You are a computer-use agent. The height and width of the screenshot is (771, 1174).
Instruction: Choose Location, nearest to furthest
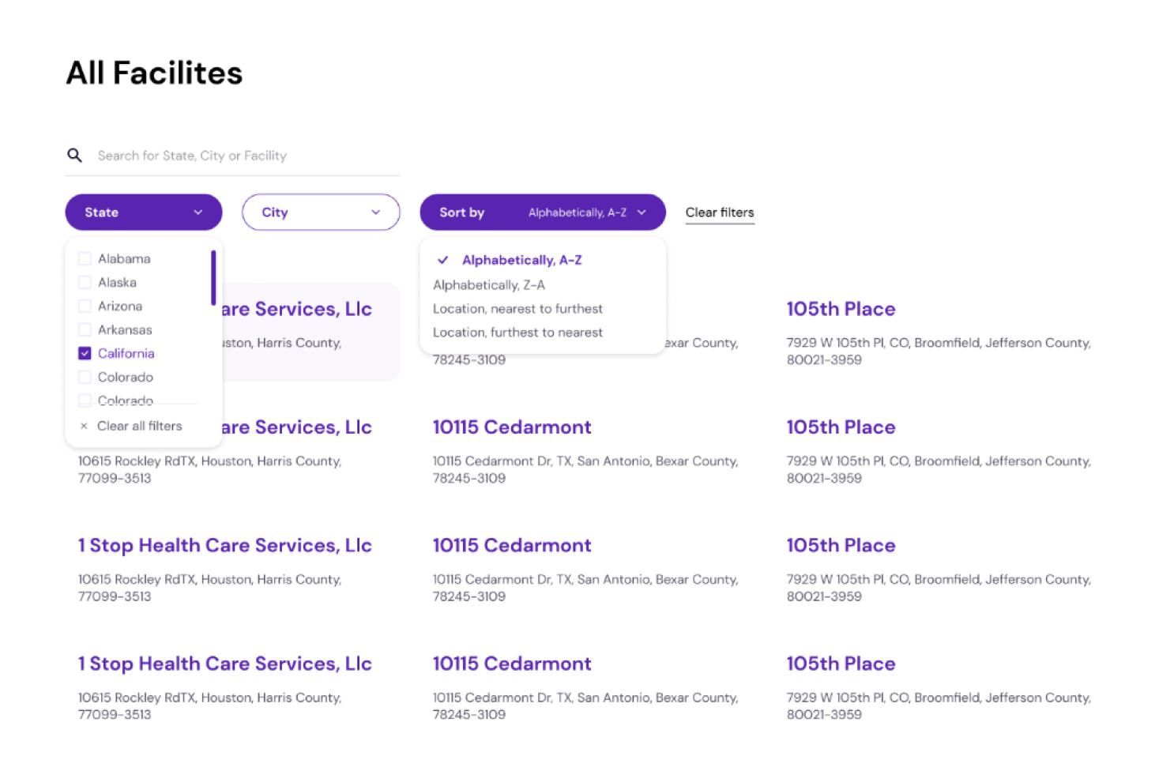tap(517, 308)
